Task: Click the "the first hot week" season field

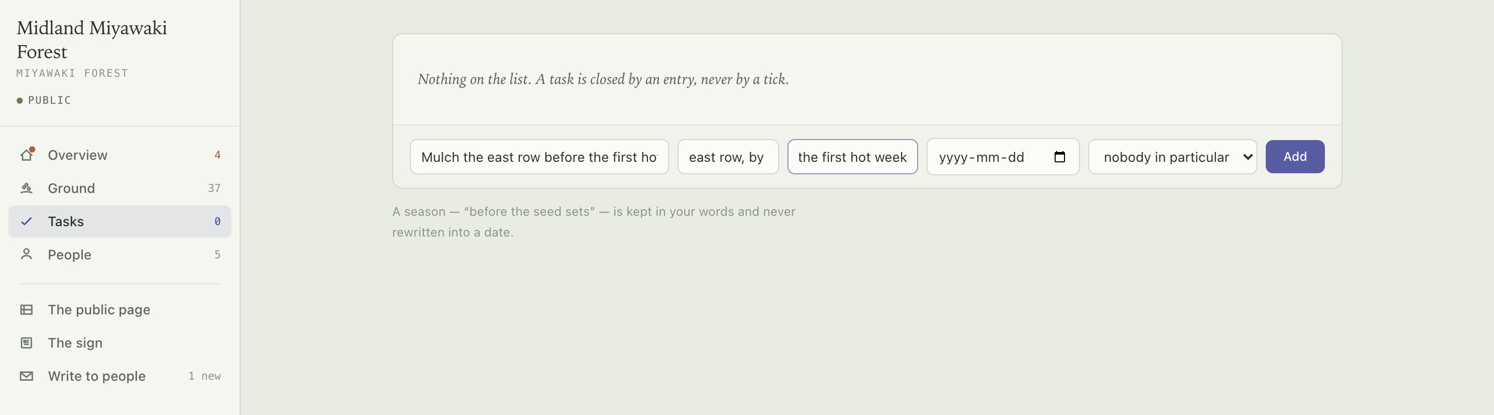Action: [x=852, y=157]
